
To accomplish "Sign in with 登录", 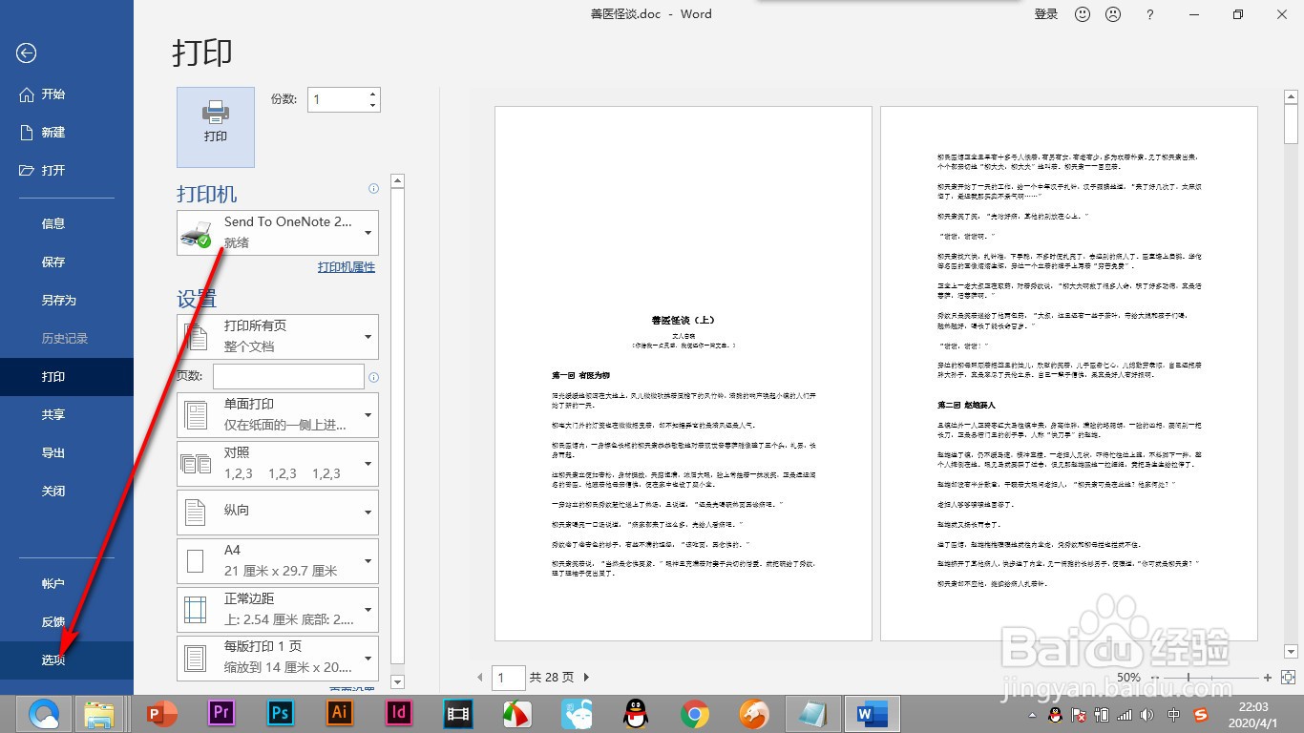I will 1046,14.
